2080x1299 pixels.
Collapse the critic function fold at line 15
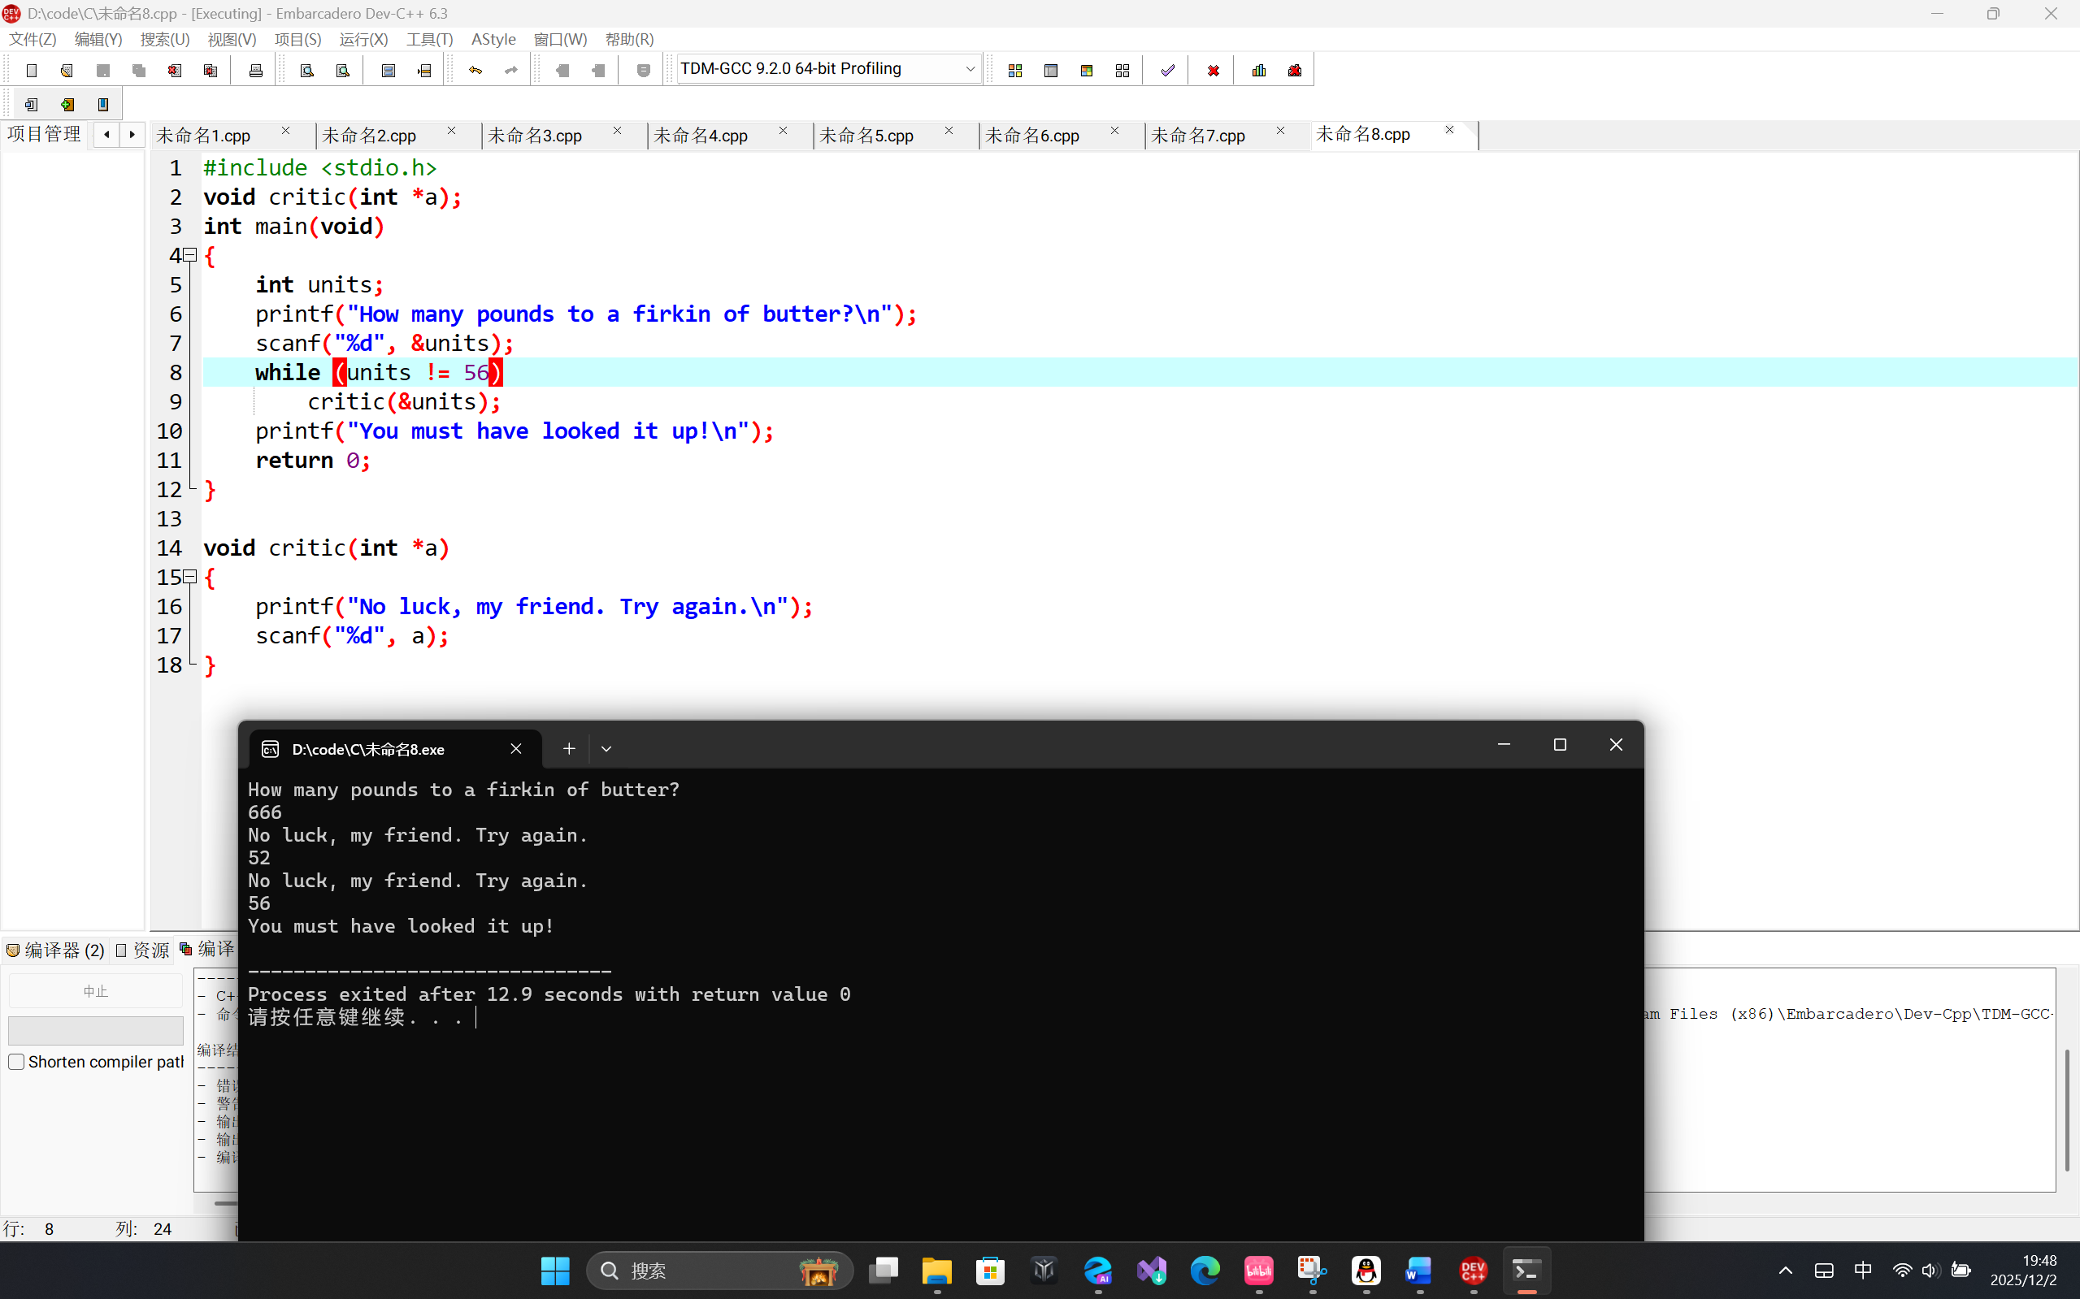[x=191, y=578]
